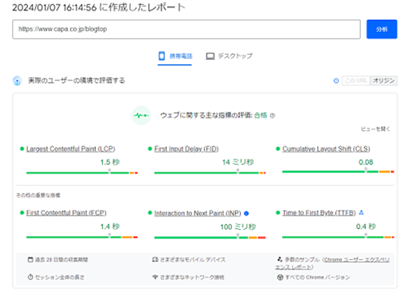This screenshot has height=291, width=408.
Task: Switch to the デスクトップ desktop tab
Action: 229,56
